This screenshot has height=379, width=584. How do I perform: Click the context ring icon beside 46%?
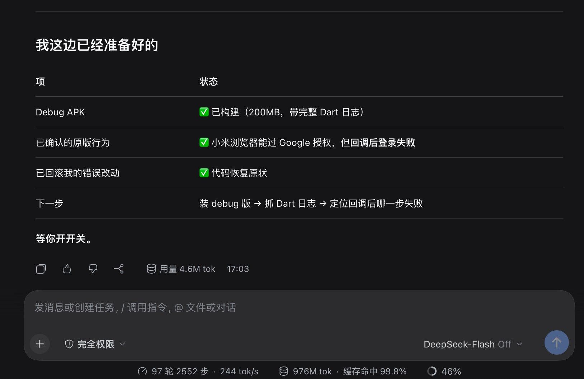[432, 371]
